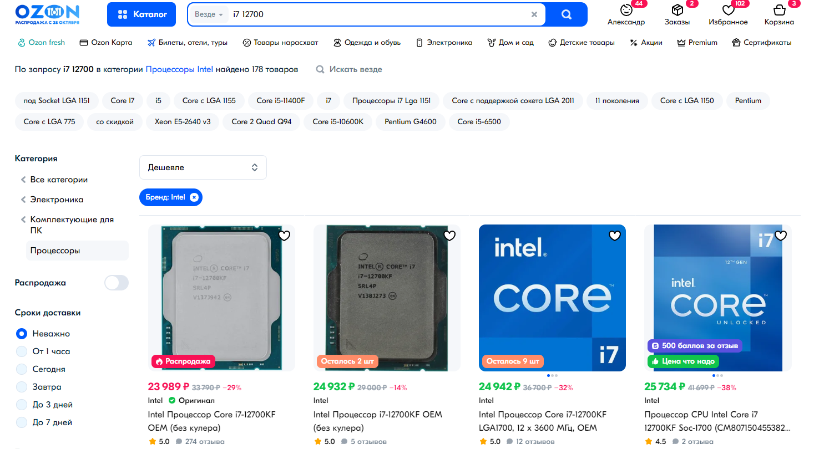Open the Корзина cart icon
Image resolution: width=819 pixels, height=449 pixels.
point(779,11)
